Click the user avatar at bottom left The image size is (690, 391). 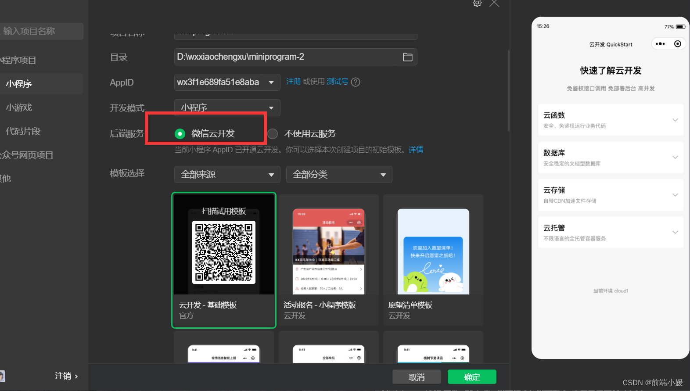click(x=2, y=377)
